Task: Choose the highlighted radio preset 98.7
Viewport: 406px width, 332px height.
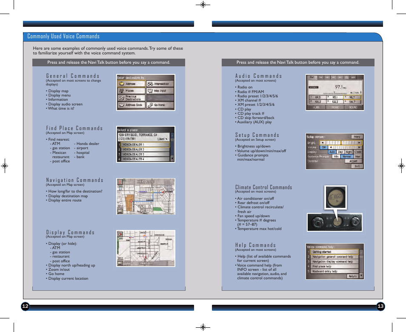Action: [352, 97]
